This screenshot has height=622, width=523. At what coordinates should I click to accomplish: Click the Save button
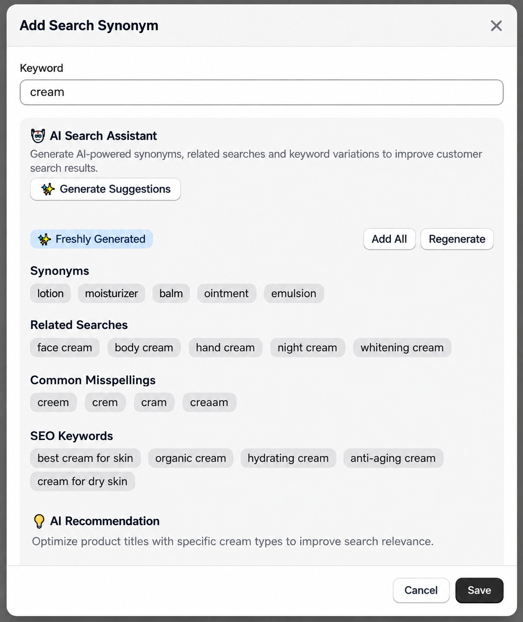pyautogui.click(x=479, y=590)
